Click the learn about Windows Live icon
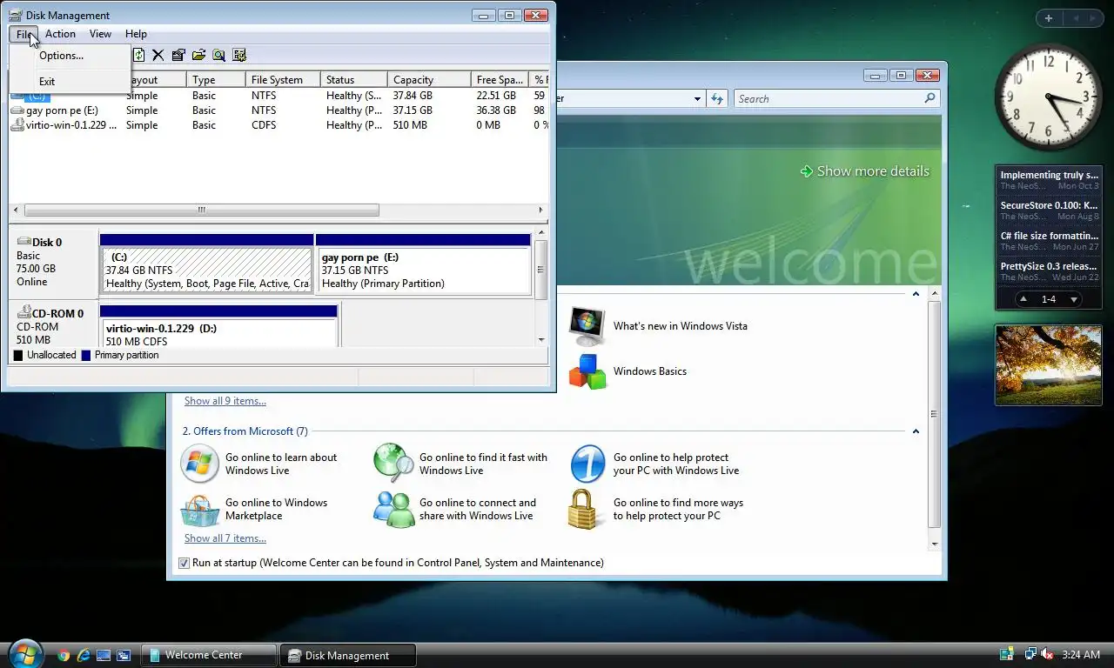1114x668 pixels. click(x=199, y=464)
